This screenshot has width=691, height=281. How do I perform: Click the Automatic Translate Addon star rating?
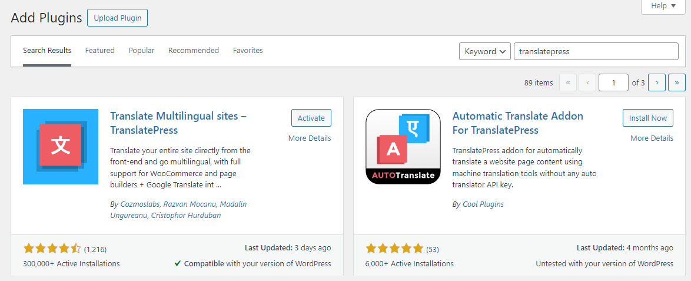tap(394, 249)
